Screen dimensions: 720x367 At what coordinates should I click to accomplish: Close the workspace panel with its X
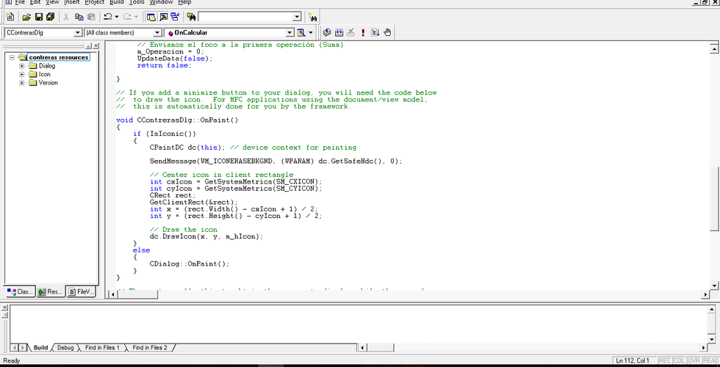[96, 46]
